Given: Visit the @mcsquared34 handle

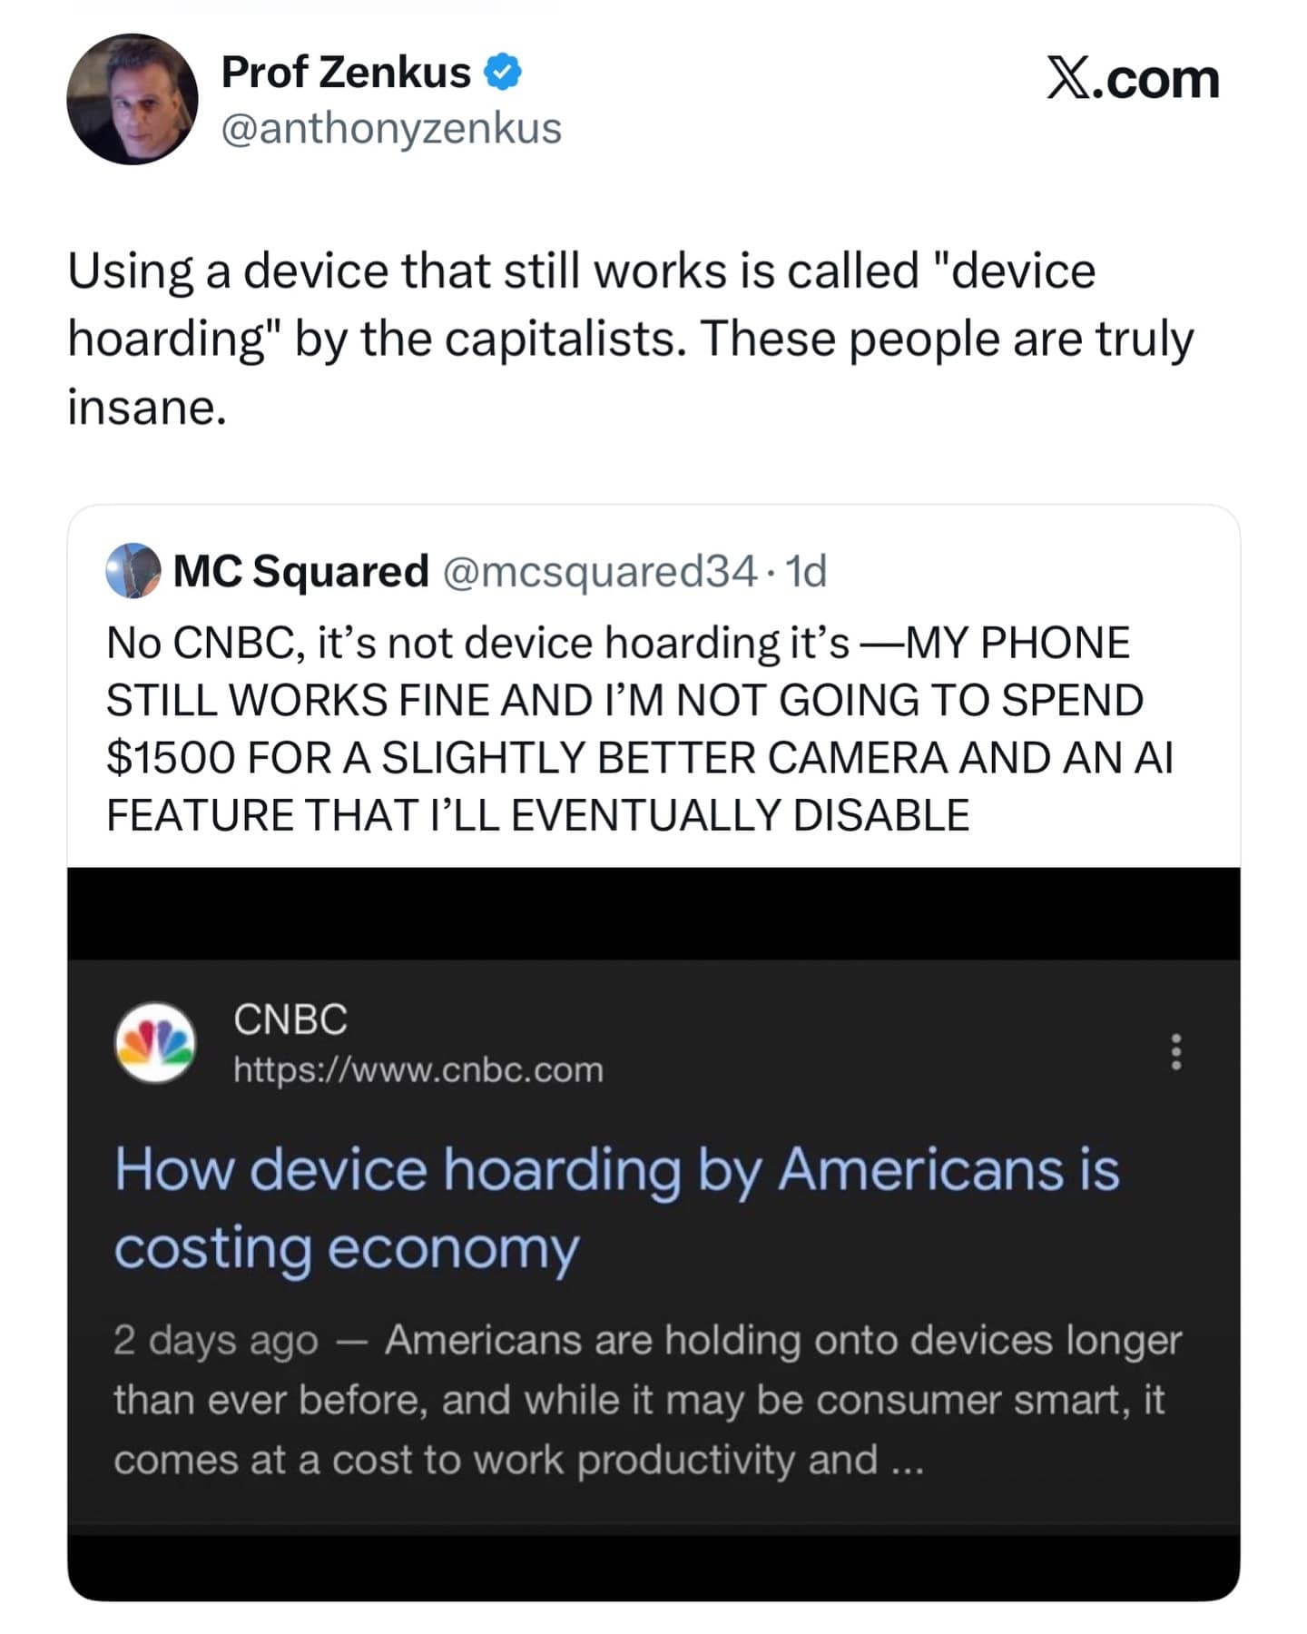Looking at the screenshot, I should point(599,571).
